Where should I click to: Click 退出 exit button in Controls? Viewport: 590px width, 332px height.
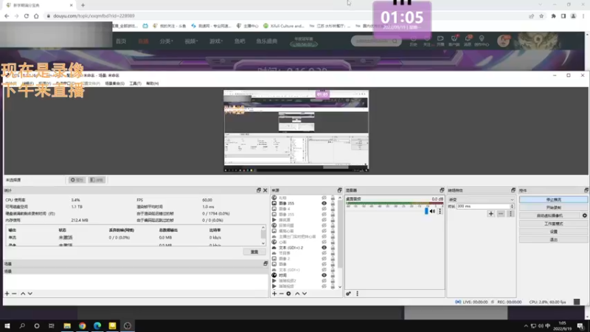click(x=553, y=239)
